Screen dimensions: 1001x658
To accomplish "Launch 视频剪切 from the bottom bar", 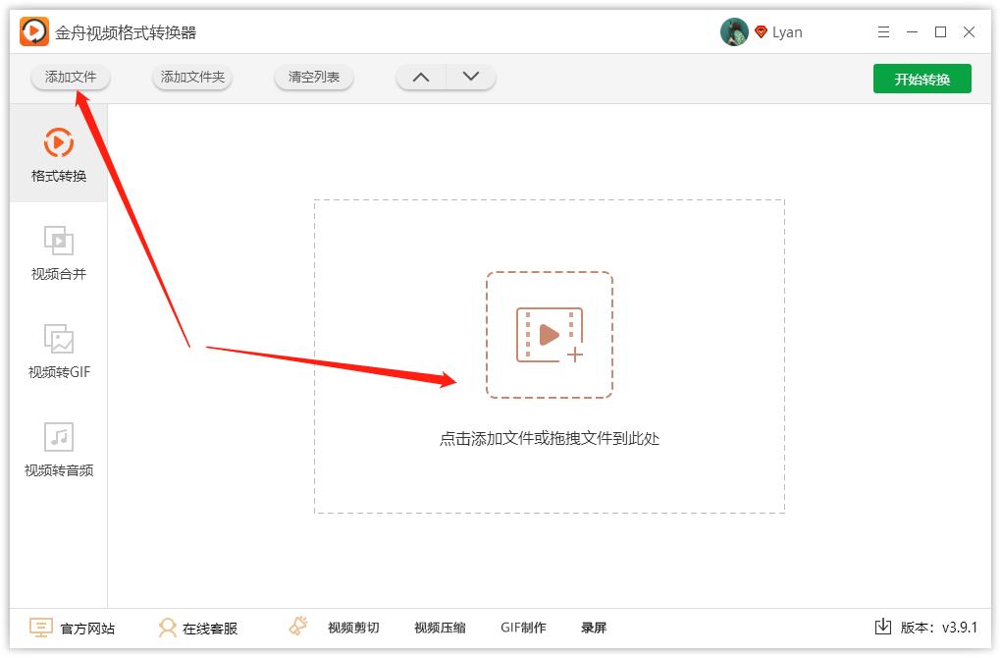I will tap(353, 627).
